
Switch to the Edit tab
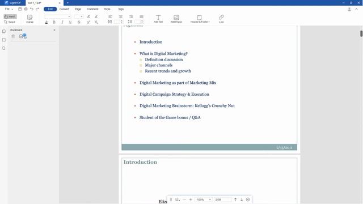[x=50, y=9]
